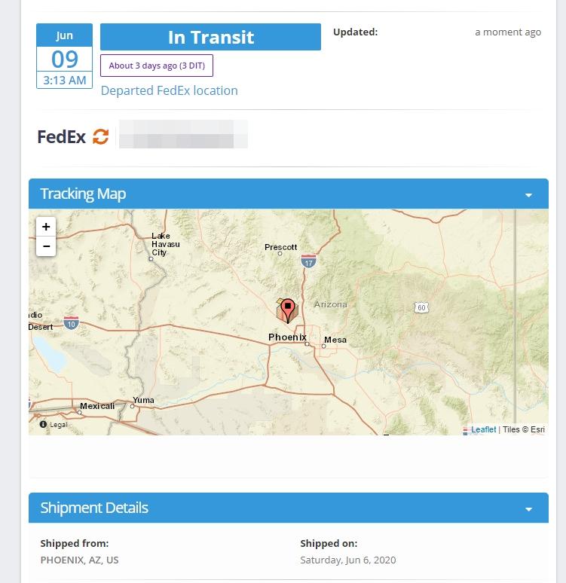
Task: Click the Phoenix city label on map
Action: [x=287, y=337]
